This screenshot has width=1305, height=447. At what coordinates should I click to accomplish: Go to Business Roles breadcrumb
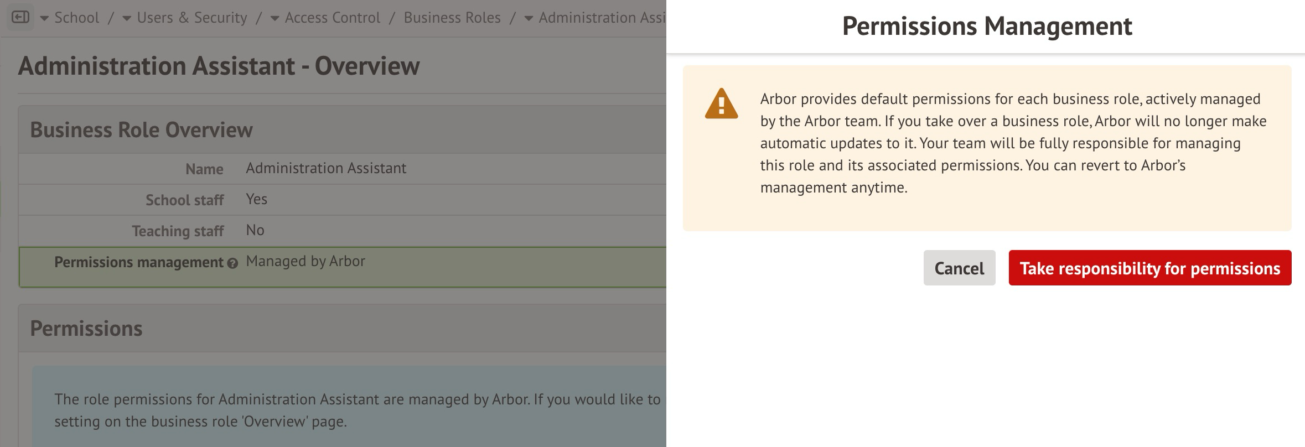click(452, 18)
